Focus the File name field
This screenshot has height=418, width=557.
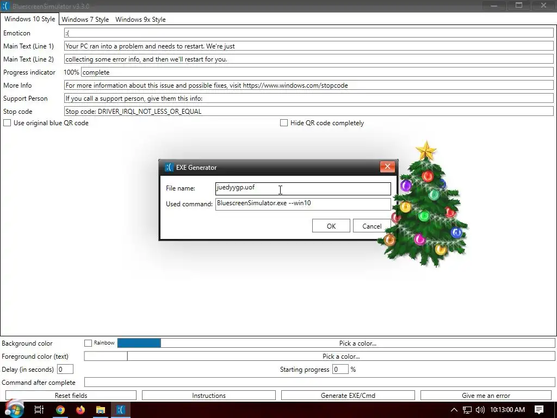click(x=303, y=188)
